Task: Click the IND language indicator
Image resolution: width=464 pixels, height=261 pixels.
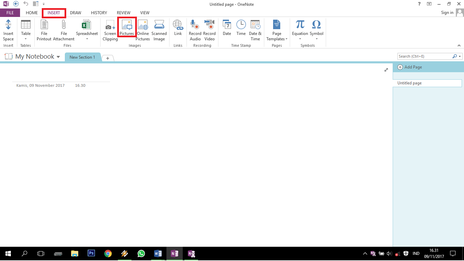Action: tap(416, 254)
